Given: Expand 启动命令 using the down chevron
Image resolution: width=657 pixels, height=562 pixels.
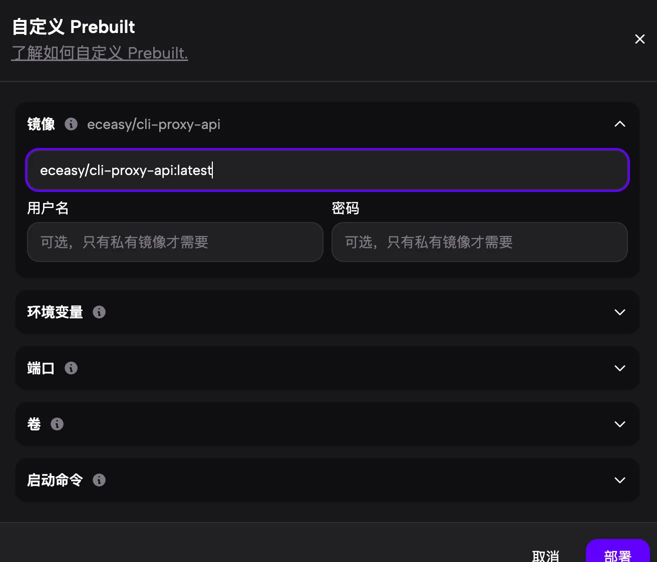Looking at the screenshot, I should [619, 480].
